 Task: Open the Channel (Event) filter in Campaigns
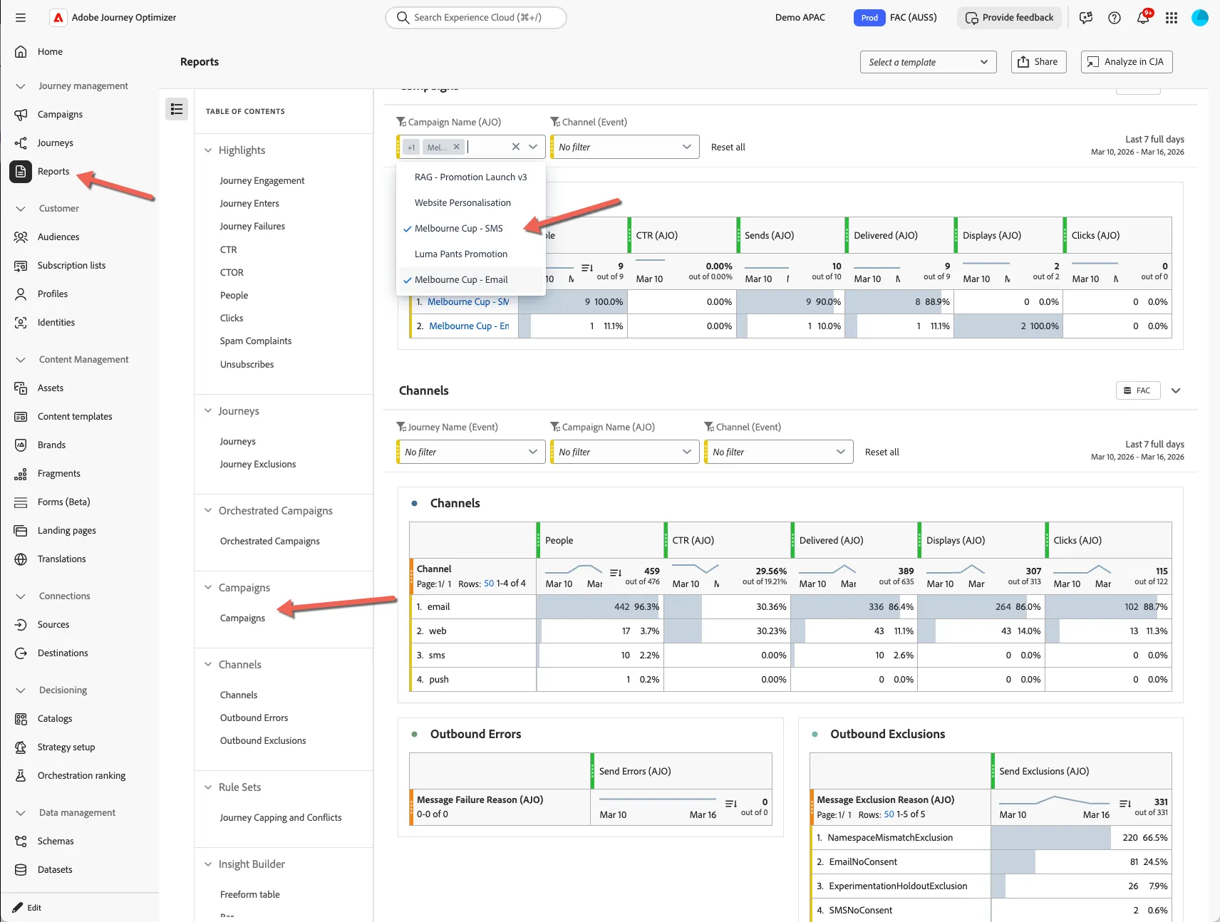[625, 147]
